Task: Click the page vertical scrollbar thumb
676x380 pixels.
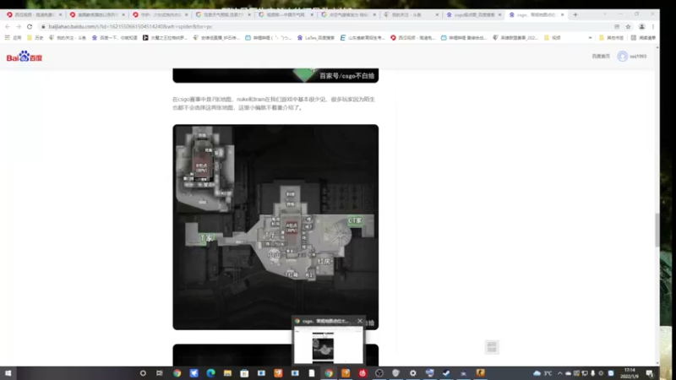Action: [657, 230]
